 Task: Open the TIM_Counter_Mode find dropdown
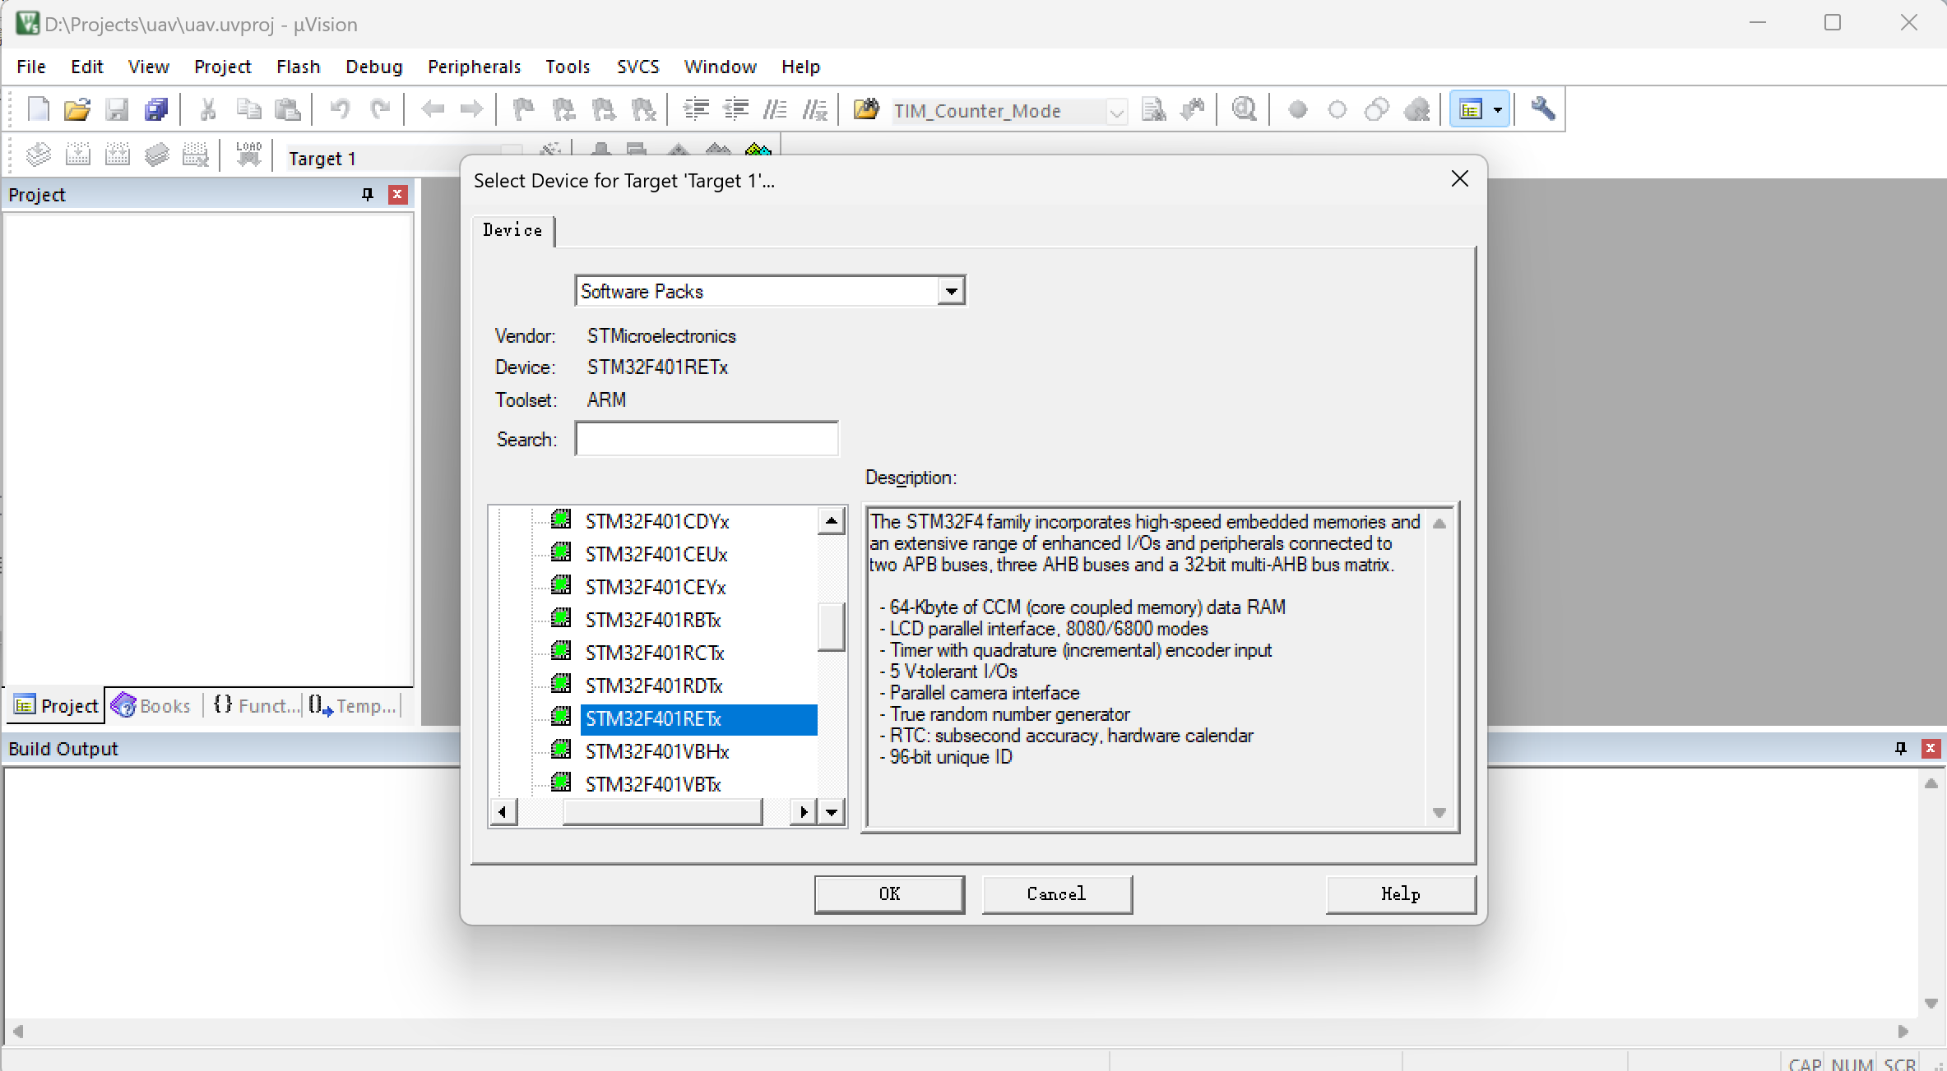click(x=1116, y=111)
